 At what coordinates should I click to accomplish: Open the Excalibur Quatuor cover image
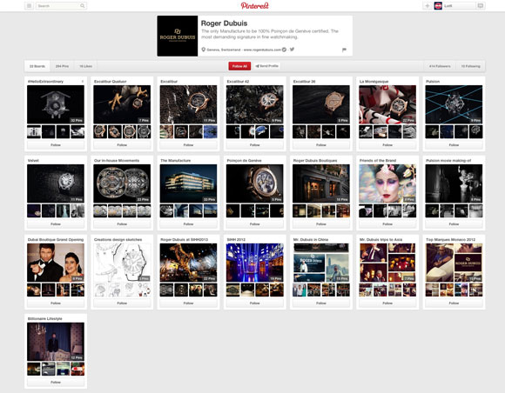coord(122,104)
